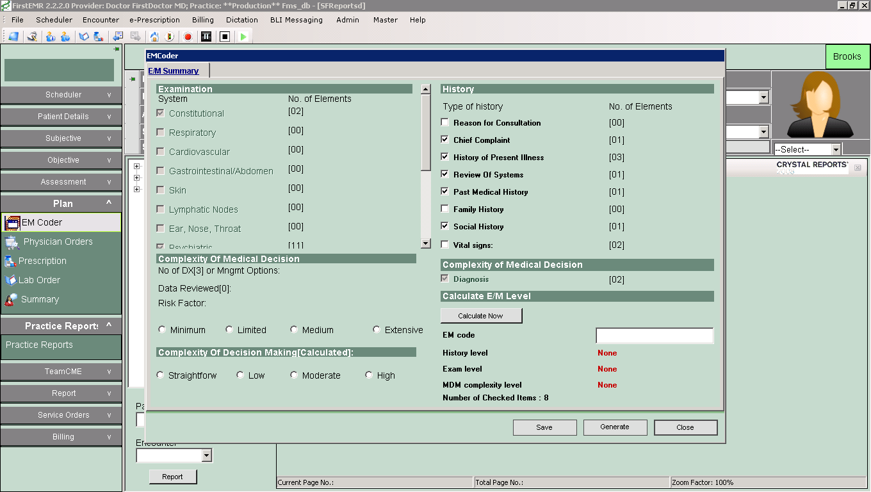871x492 pixels.
Task: Play dictation with the green play toolbar icon
Action: 243,37
